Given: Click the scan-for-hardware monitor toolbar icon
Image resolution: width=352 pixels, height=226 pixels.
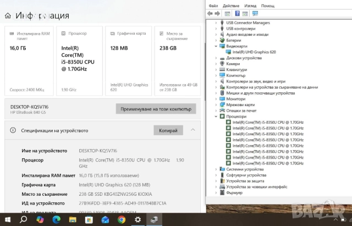Looking at the screenshot, I should tap(255, 13).
